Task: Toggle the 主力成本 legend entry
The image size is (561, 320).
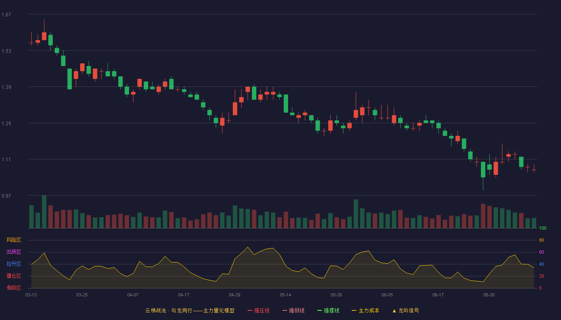Action: (x=365, y=310)
